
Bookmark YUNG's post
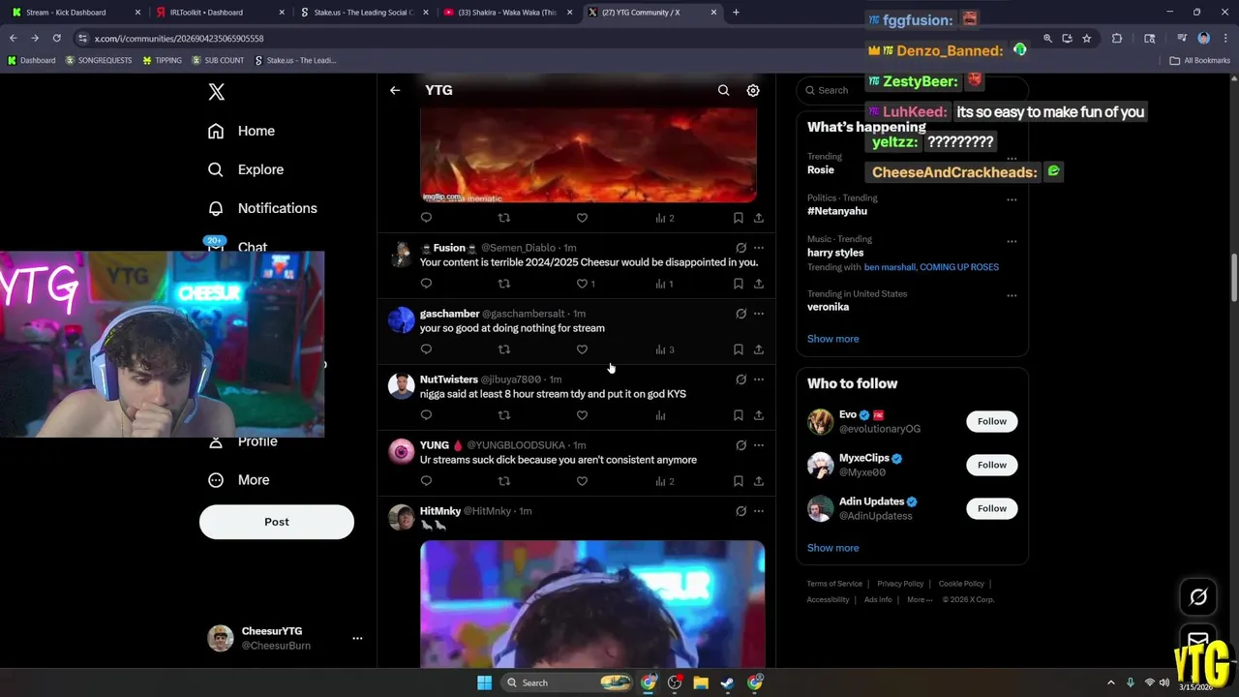tap(738, 481)
